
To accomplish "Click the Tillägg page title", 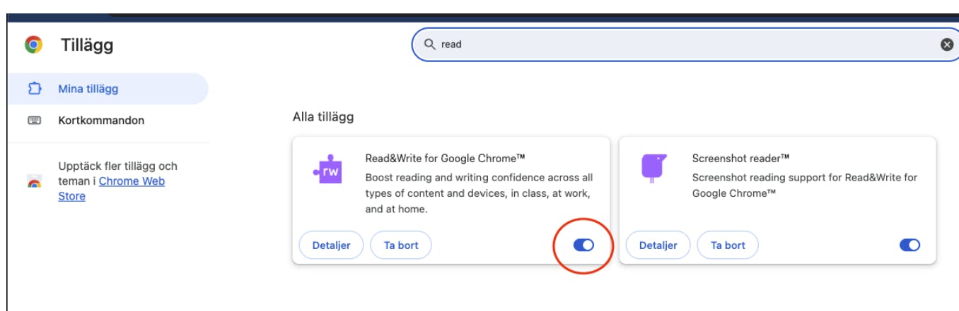I will 87,46.
